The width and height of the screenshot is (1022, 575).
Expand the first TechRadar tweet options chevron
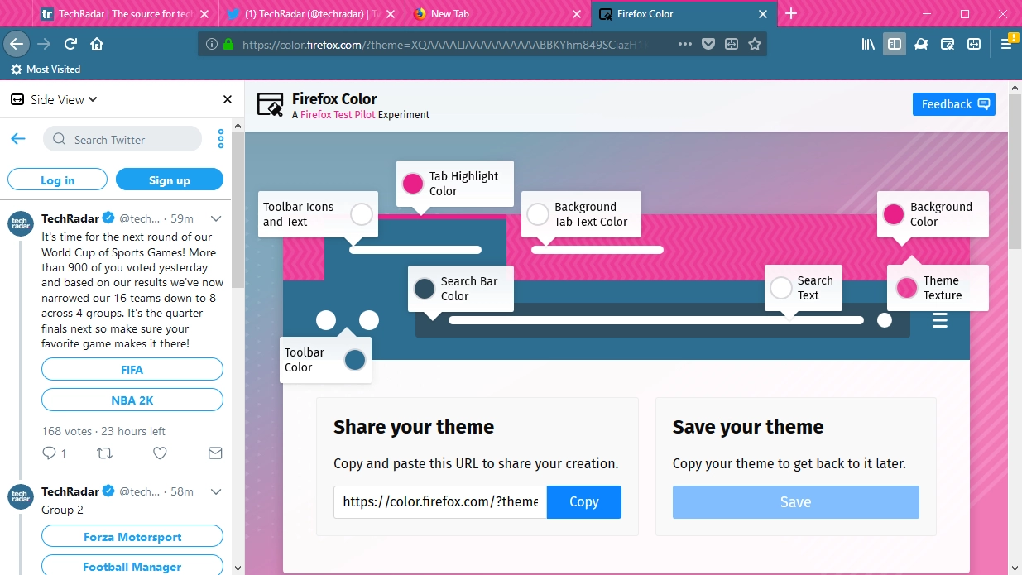click(x=216, y=218)
